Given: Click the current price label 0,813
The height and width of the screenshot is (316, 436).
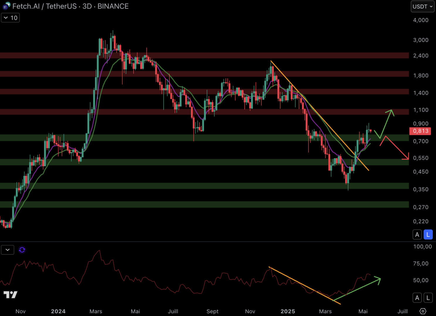Looking at the screenshot, I should [x=420, y=131].
